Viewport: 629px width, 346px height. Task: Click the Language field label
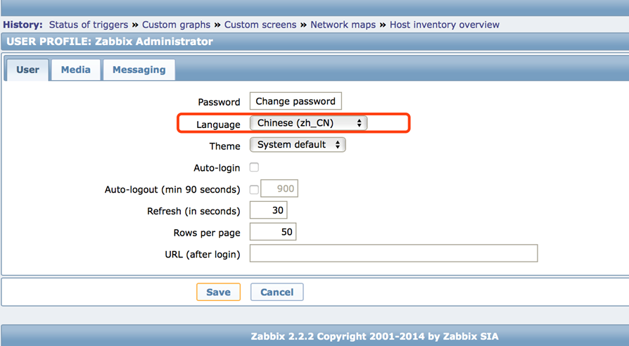click(218, 124)
